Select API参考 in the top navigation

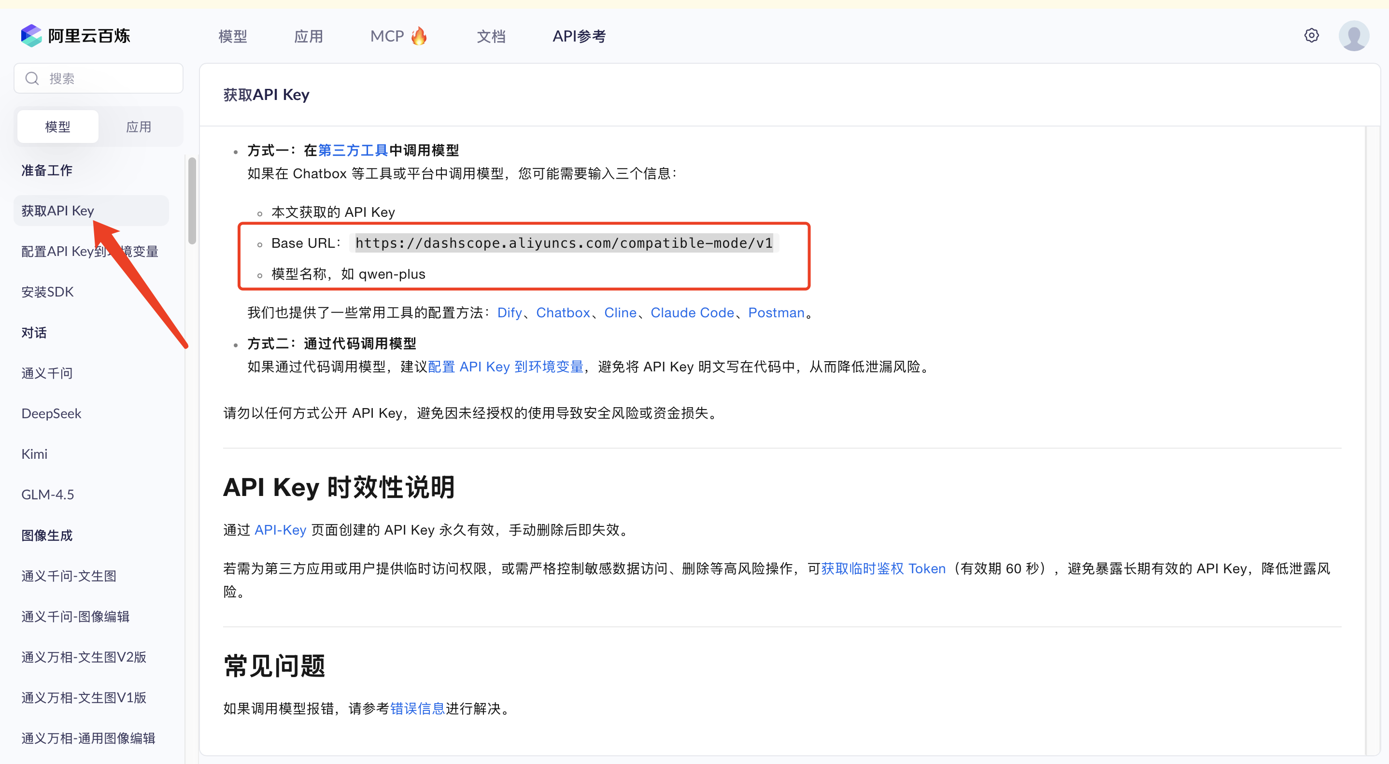[x=579, y=36]
